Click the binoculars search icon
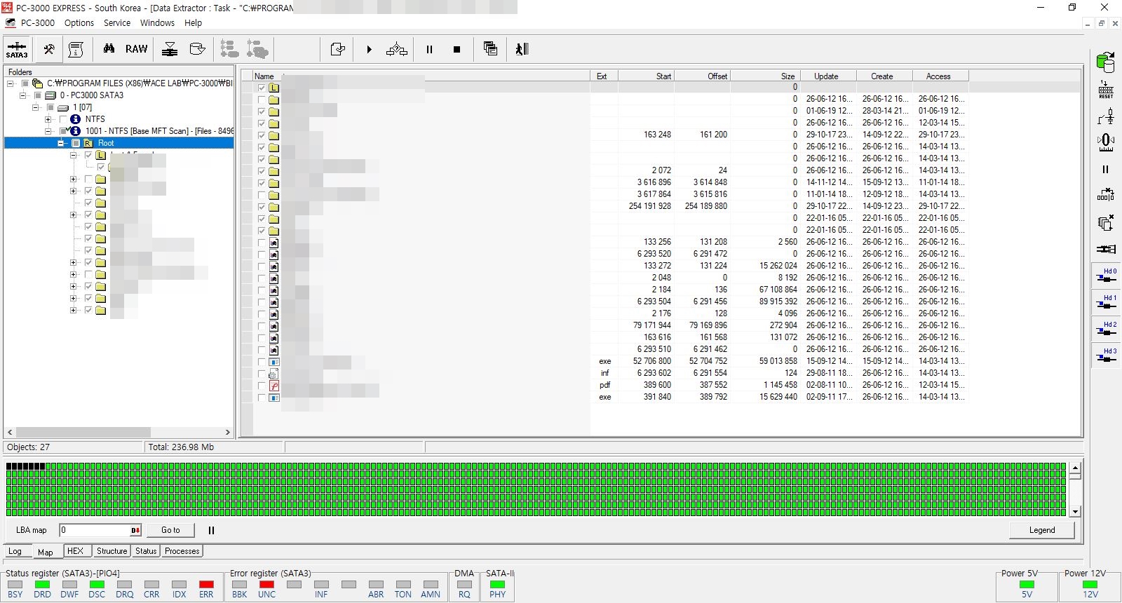The height and width of the screenshot is (603, 1122). coord(109,49)
